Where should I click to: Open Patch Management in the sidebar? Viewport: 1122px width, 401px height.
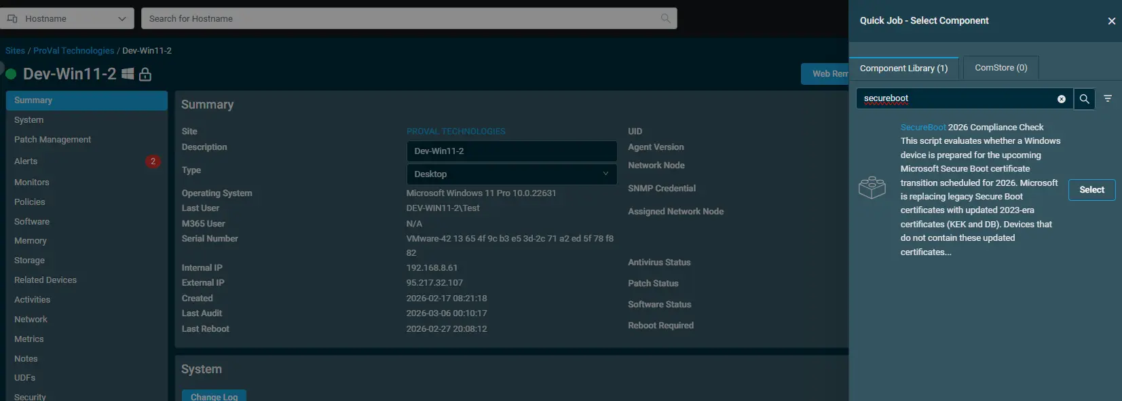tap(52, 140)
